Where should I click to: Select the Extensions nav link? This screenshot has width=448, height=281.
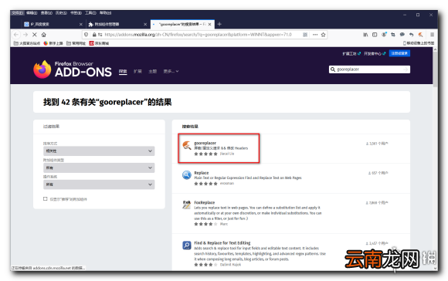point(137,71)
